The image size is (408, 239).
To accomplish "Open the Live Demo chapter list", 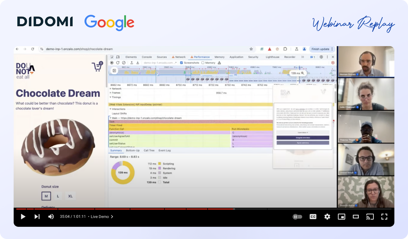I will pyautogui.click(x=102, y=217).
